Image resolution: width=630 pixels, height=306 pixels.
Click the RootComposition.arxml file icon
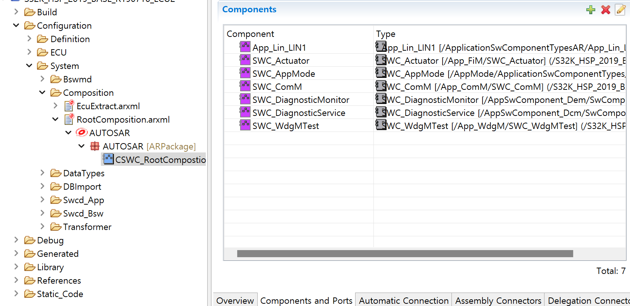click(69, 119)
